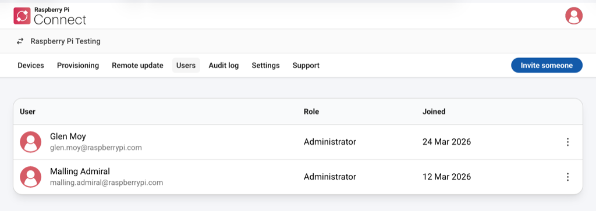Click the Raspberry Pi Connect logo icon
This screenshot has width=596, height=211.
(x=22, y=16)
